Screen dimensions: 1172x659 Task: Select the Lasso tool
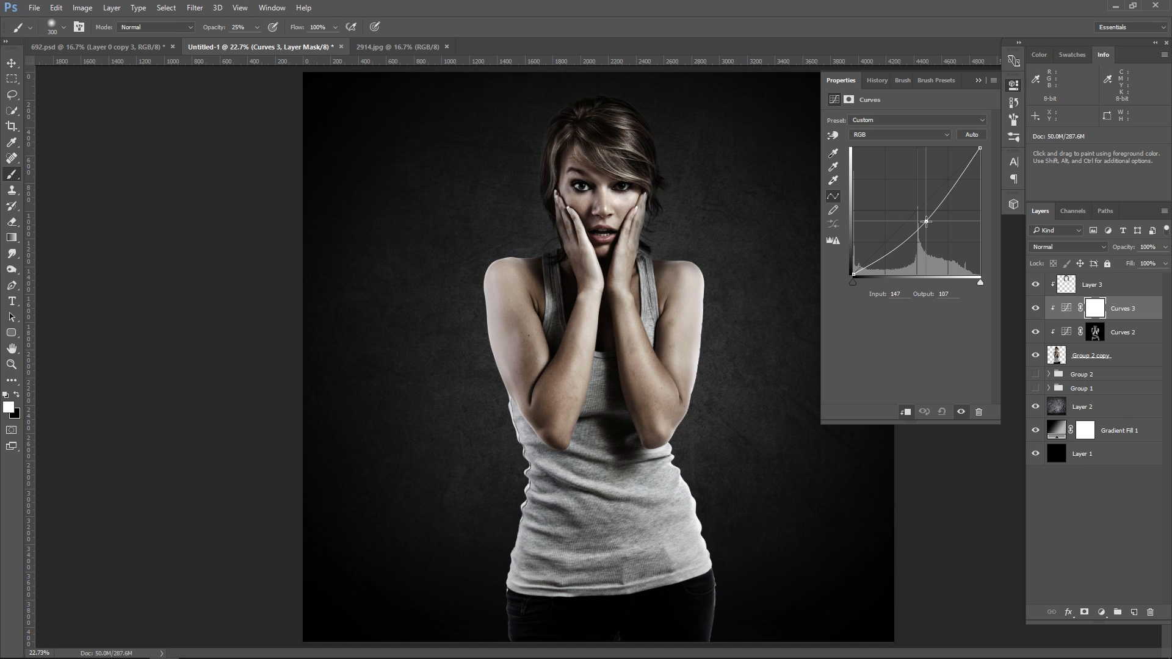pos(12,95)
